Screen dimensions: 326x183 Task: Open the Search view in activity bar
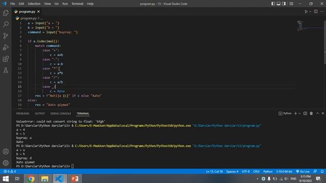pyautogui.click(x=6, y=24)
